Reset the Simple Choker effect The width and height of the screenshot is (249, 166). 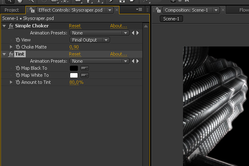[x=75, y=26]
